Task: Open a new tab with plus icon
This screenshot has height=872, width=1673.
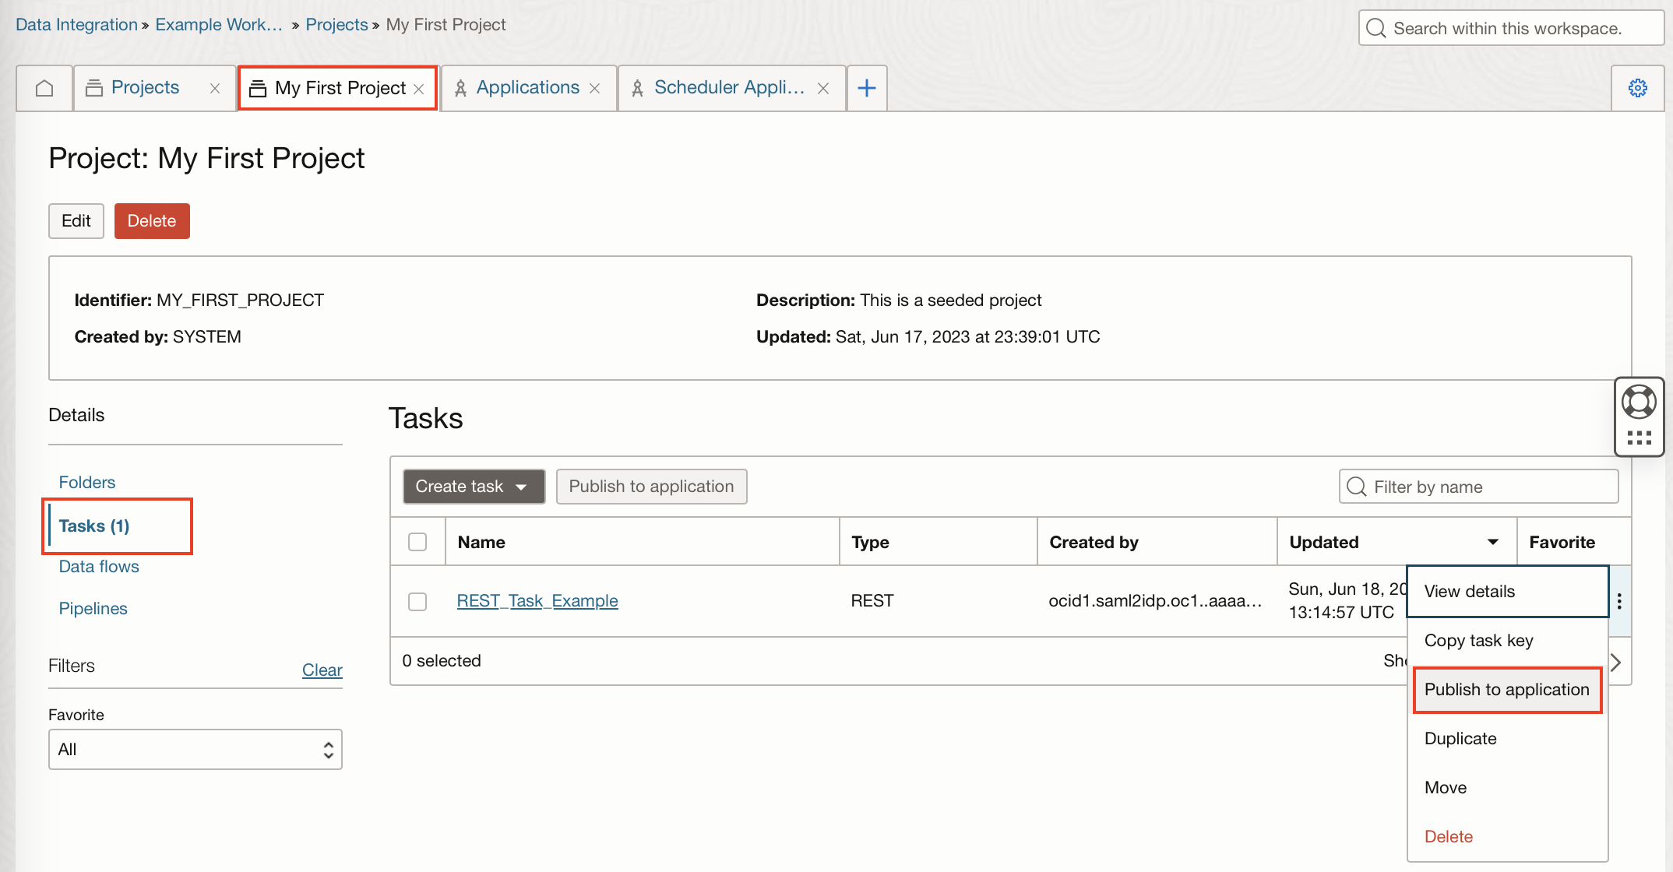Action: point(866,88)
